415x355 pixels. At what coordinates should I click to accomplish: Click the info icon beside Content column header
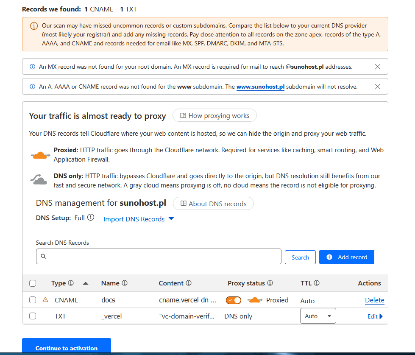click(189, 283)
